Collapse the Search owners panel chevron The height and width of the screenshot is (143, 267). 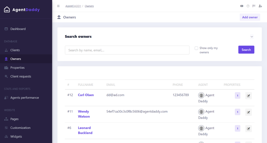(252, 36)
